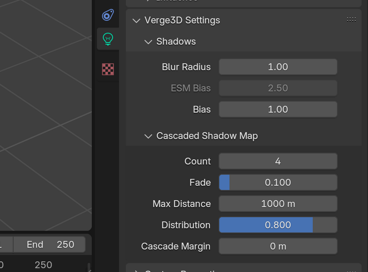The image size is (368, 272).
Task: Adjust the Fade slider
Action: pyautogui.click(x=278, y=183)
